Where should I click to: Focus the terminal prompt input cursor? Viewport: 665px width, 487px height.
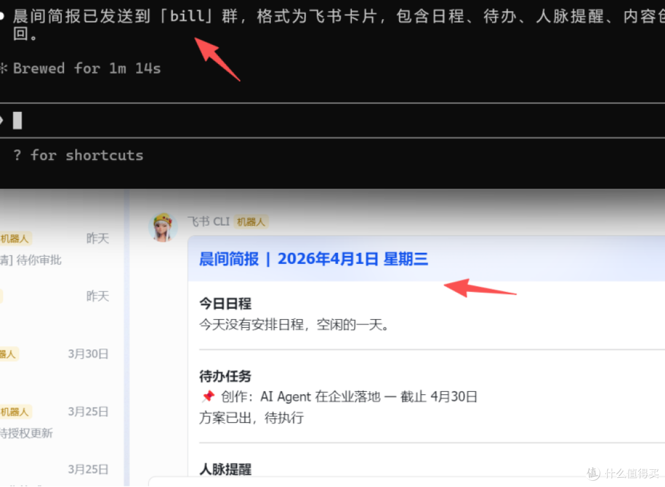[17, 121]
